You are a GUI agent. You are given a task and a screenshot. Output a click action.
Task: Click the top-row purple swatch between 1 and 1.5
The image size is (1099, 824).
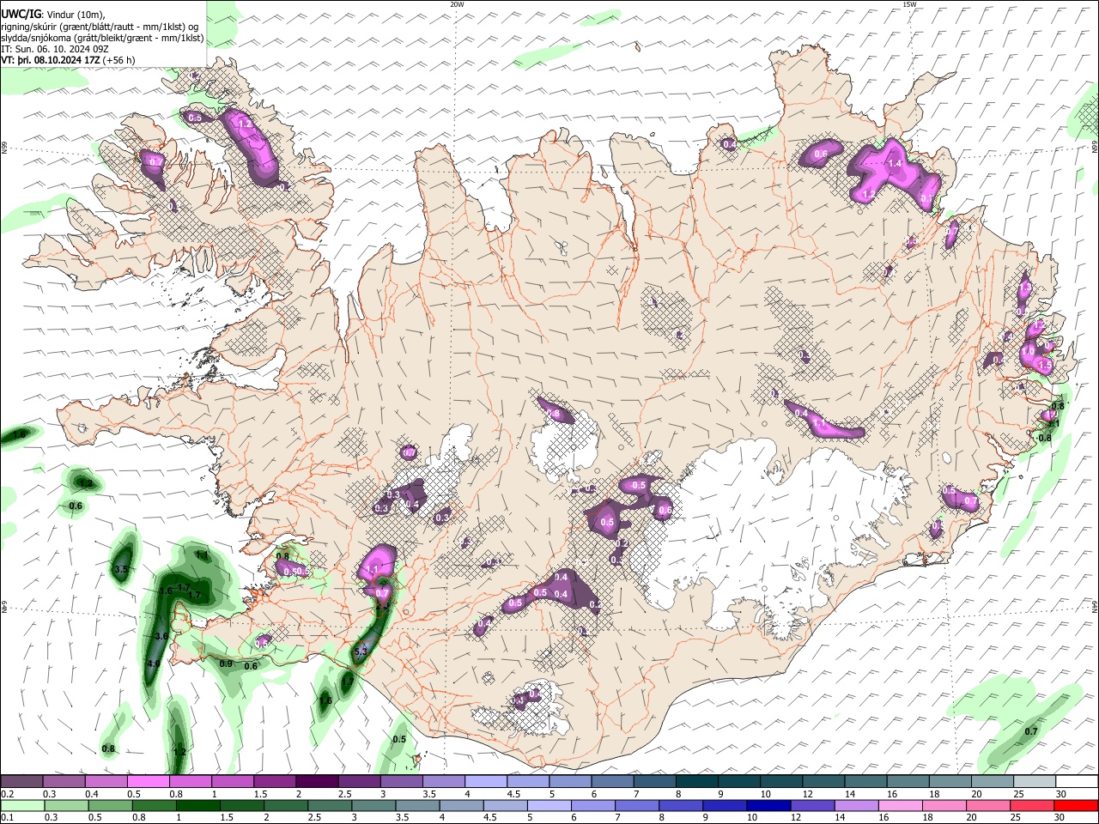pyautogui.click(x=233, y=781)
